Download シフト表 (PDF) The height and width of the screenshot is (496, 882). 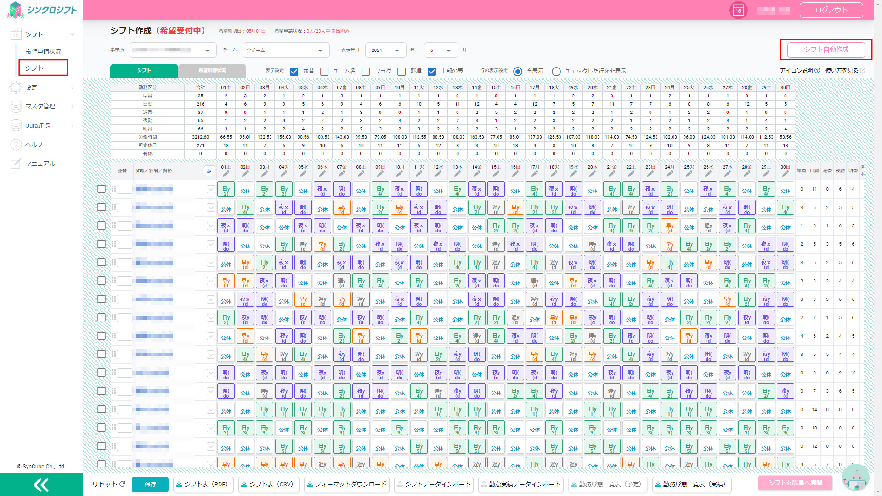(x=203, y=484)
